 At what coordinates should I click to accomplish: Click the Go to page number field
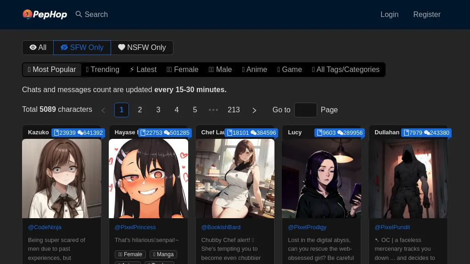tap(305, 110)
